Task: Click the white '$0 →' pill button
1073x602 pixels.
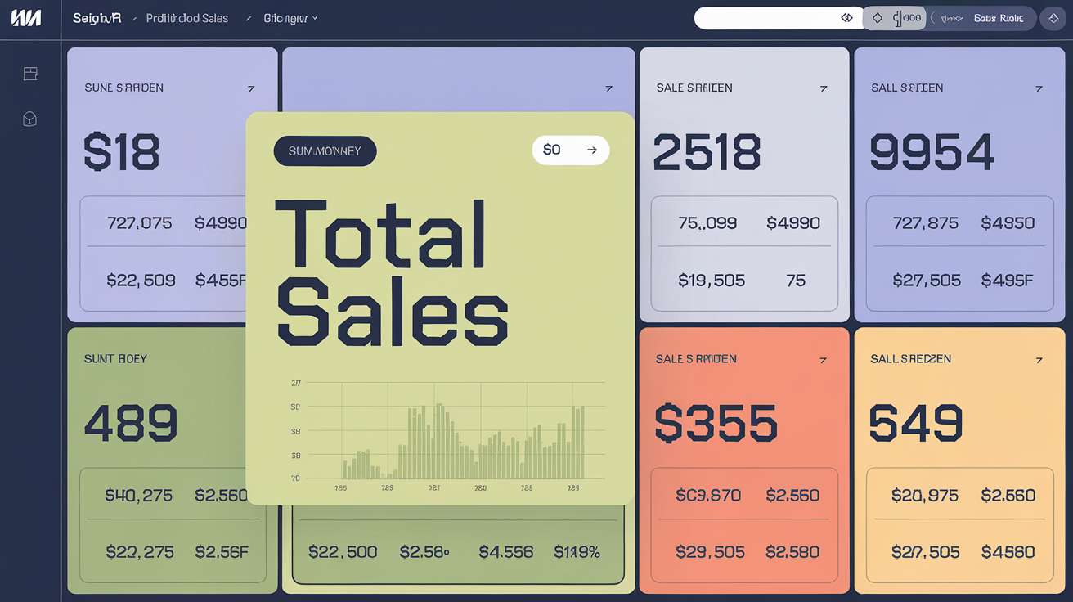Action: click(x=570, y=150)
